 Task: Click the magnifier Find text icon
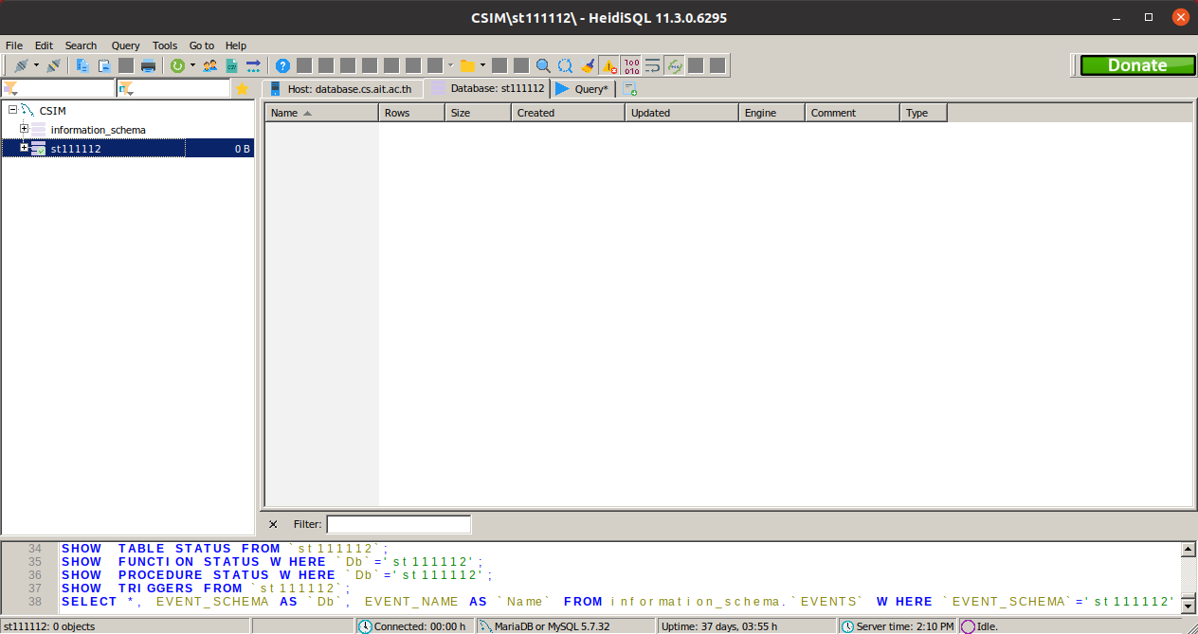(543, 65)
